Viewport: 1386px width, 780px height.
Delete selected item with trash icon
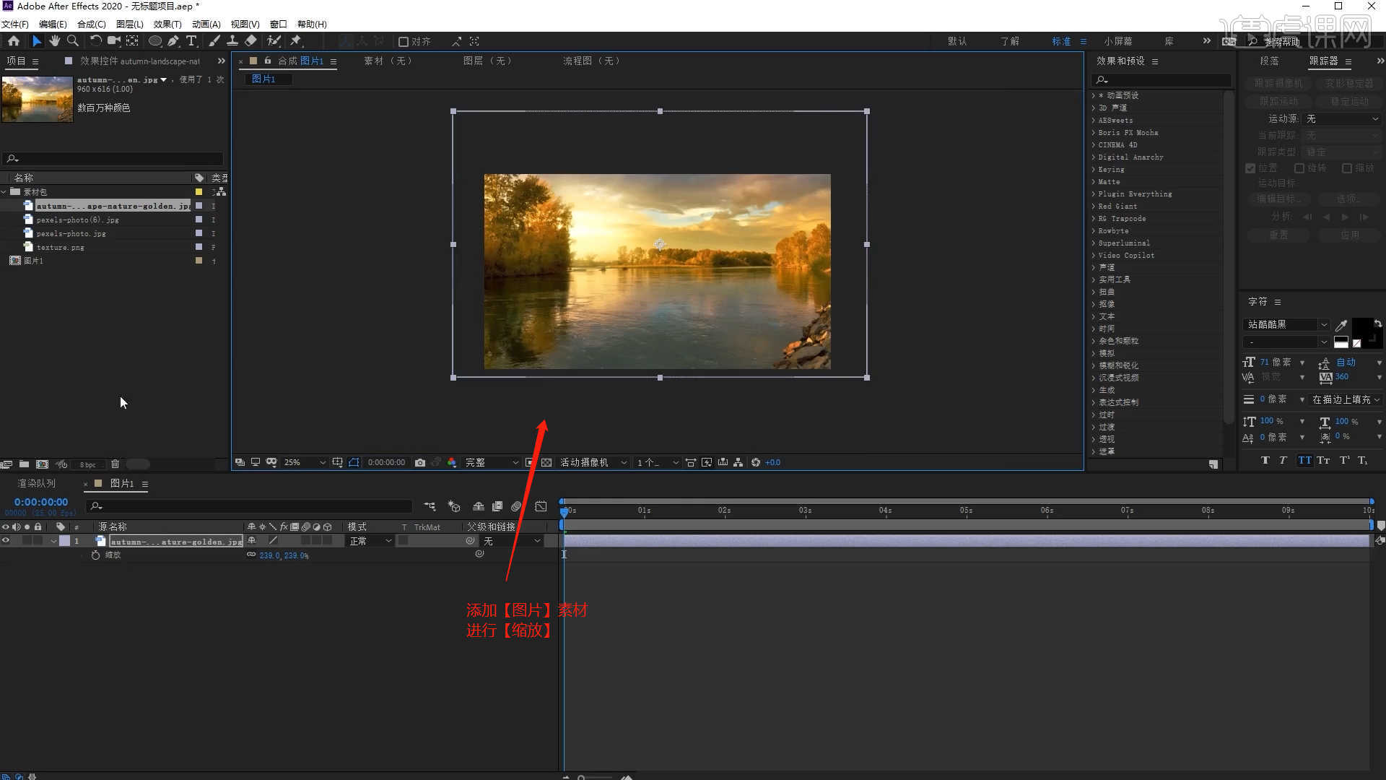click(x=115, y=464)
